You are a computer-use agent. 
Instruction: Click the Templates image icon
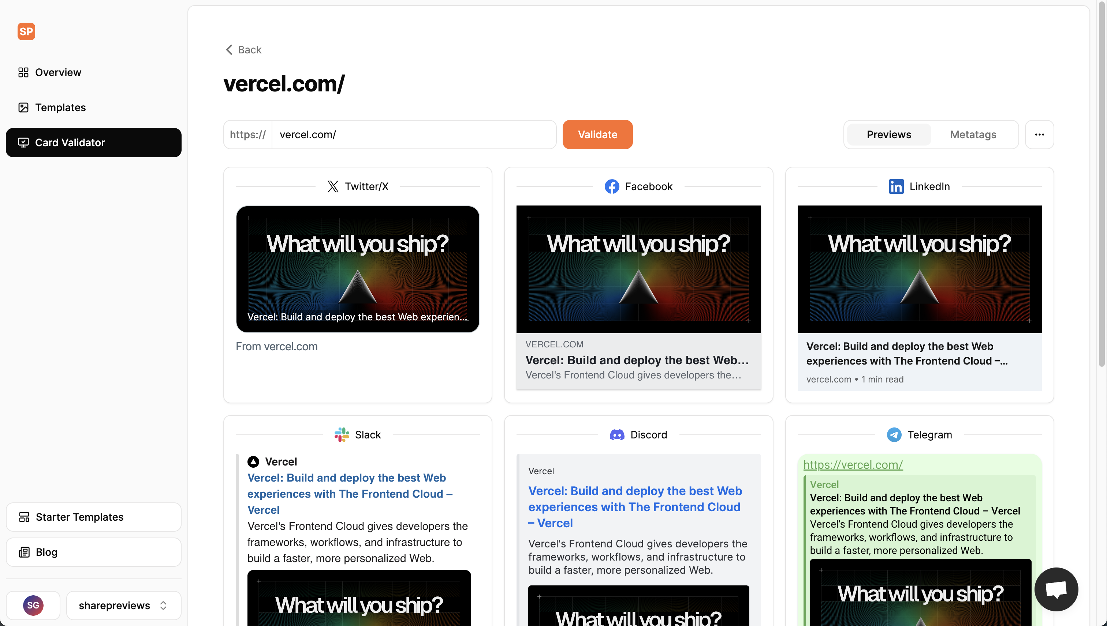[23, 108]
